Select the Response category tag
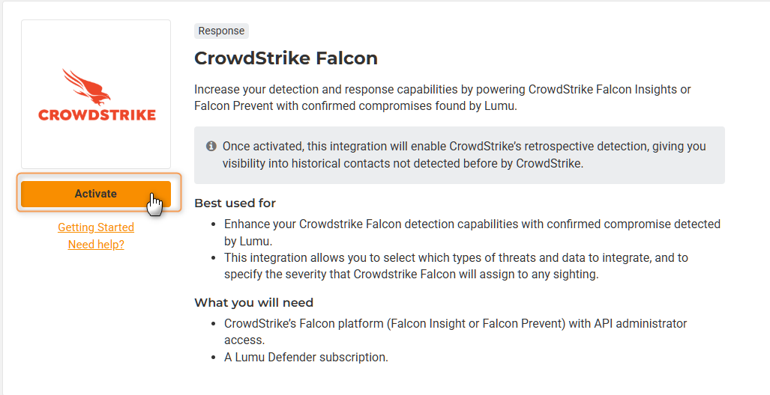The height and width of the screenshot is (395, 770). click(221, 31)
